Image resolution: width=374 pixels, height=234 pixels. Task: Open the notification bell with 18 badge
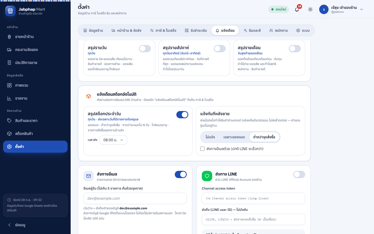297,9
